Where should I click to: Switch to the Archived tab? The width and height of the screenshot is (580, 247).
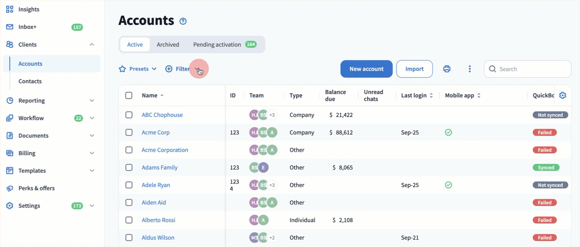pos(168,45)
